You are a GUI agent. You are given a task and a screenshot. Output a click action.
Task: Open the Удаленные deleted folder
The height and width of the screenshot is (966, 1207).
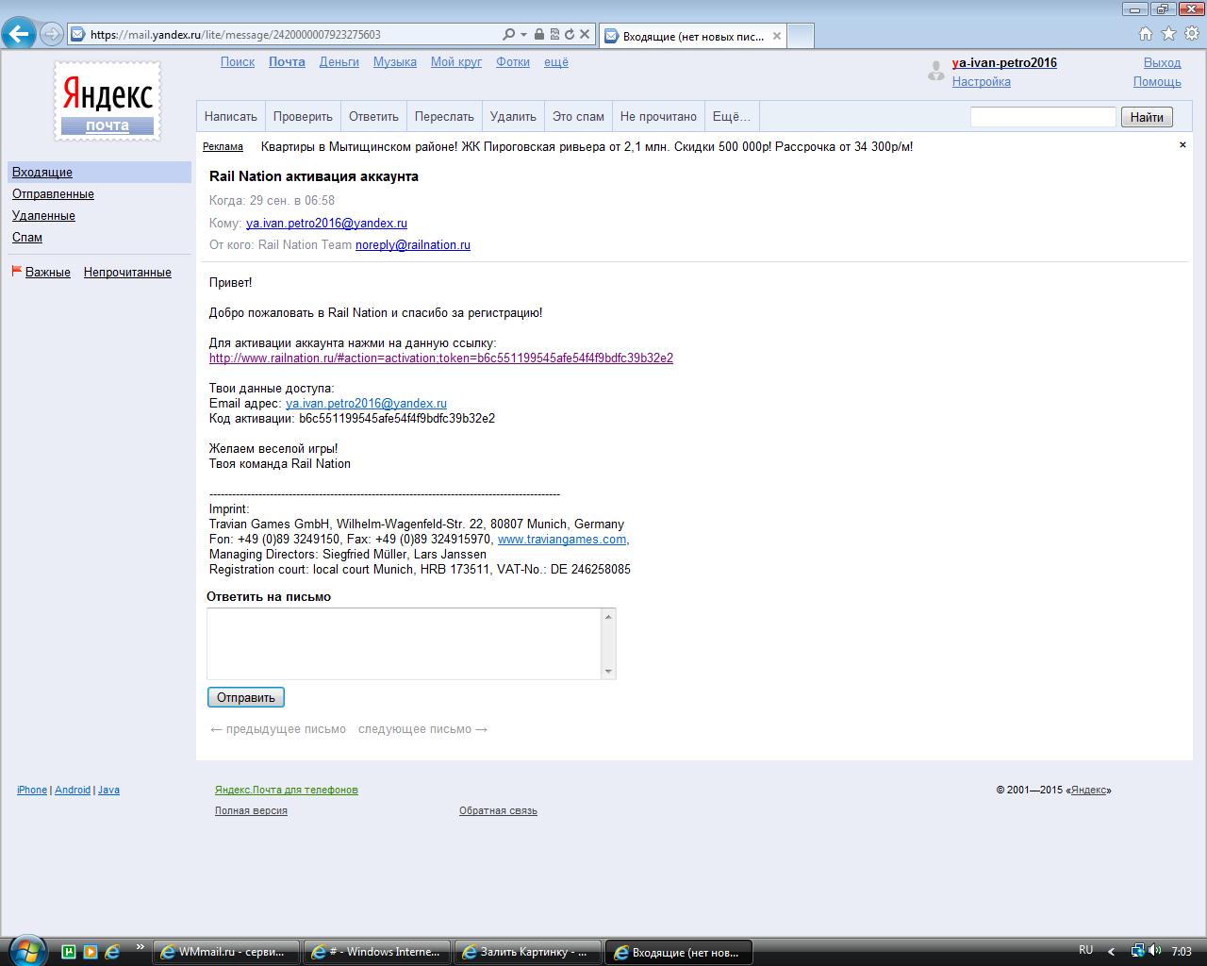[x=43, y=216]
